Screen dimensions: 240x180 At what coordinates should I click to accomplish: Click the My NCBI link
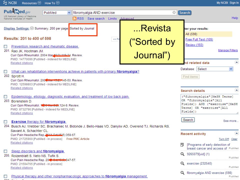[x=222, y=2]
